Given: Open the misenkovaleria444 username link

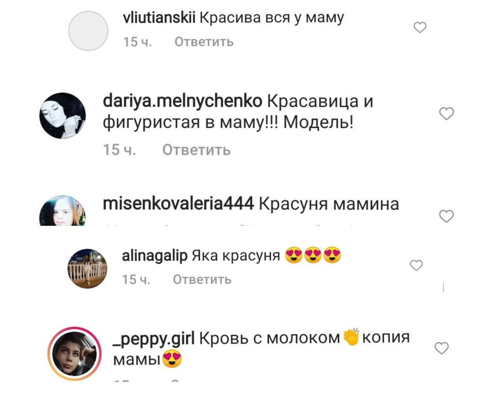Looking at the screenshot, I should click(x=178, y=204).
